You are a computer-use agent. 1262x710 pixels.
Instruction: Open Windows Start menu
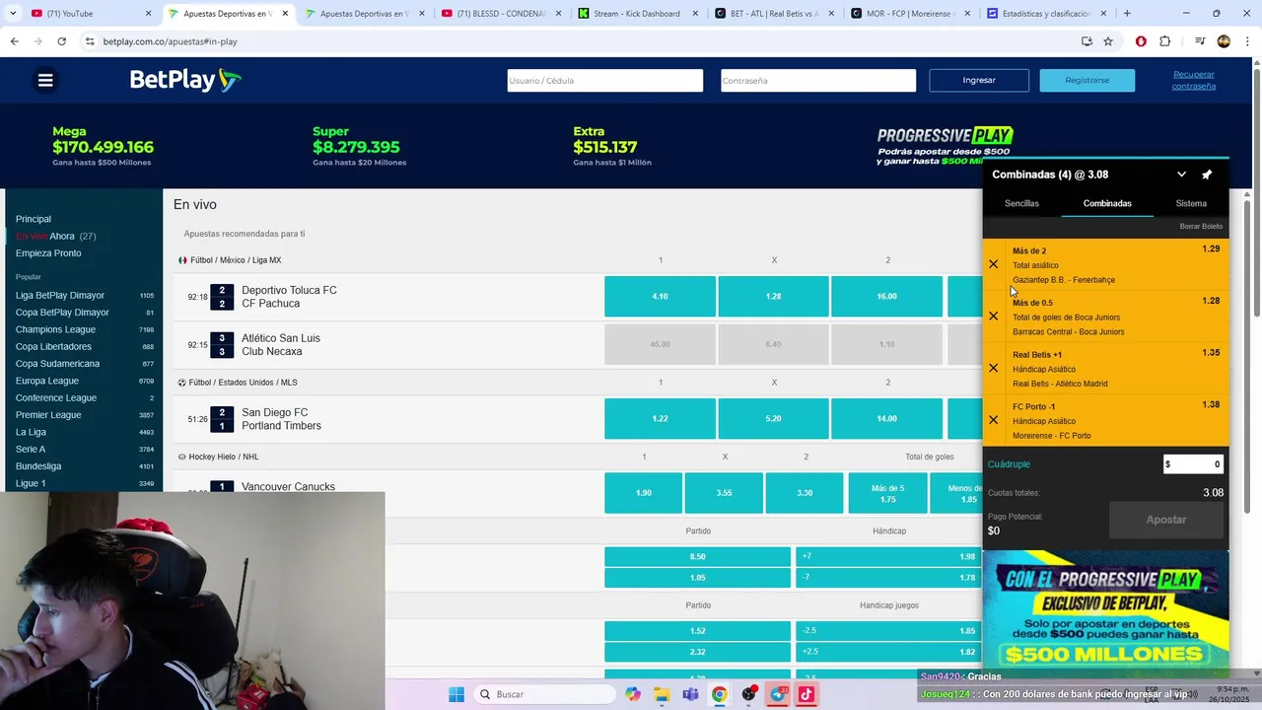pyautogui.click(x=456, y=694)
